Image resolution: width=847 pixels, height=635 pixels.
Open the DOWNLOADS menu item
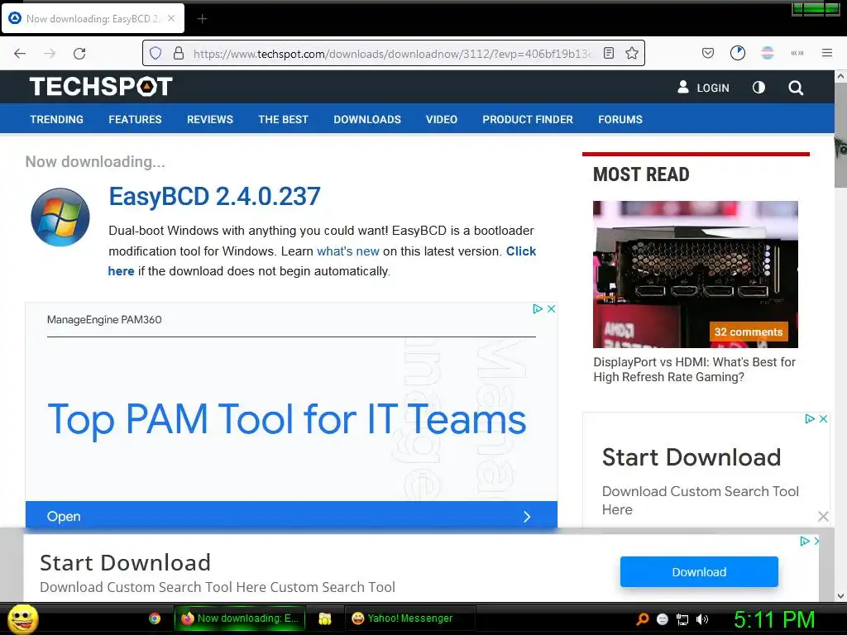tap(367, 119)
